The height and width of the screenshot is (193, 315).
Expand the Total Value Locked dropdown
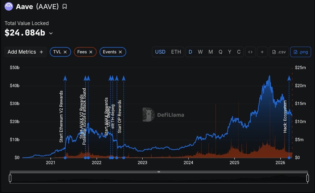(x=51, y=33)
